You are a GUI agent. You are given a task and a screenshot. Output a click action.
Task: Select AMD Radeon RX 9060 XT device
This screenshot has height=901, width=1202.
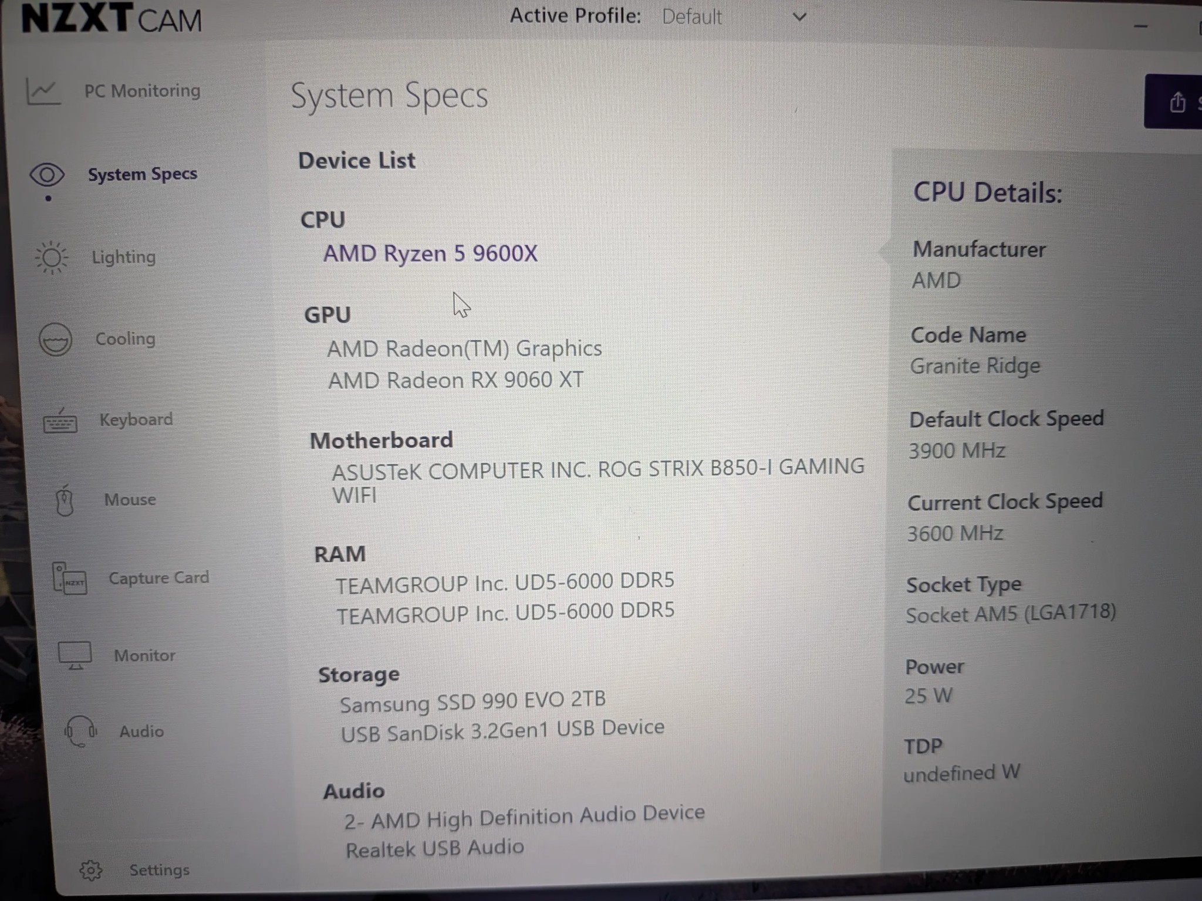[x=455, y=380]
